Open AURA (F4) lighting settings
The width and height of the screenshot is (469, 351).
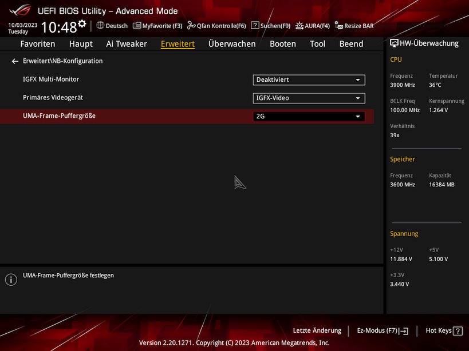(312, 25)
